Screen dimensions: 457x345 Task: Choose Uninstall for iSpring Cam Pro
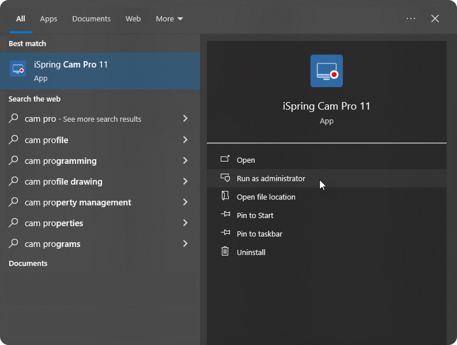327,252
